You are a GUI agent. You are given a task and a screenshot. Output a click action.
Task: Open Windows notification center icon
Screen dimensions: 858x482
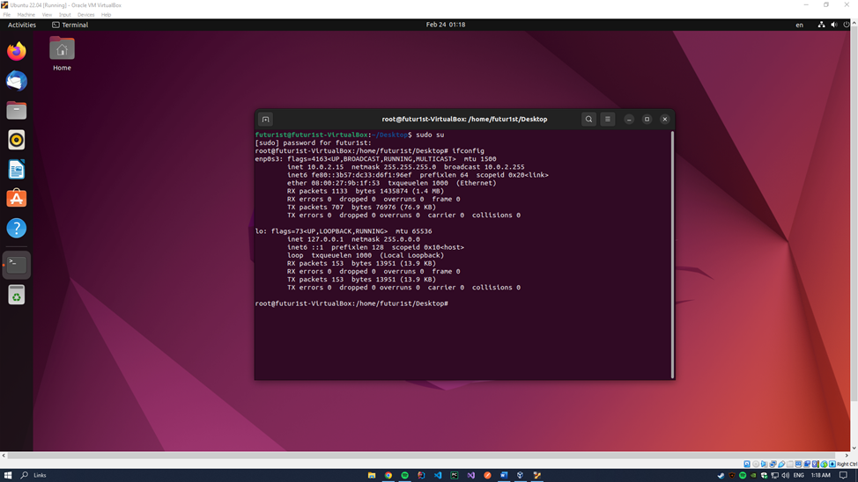pos(843,476)
